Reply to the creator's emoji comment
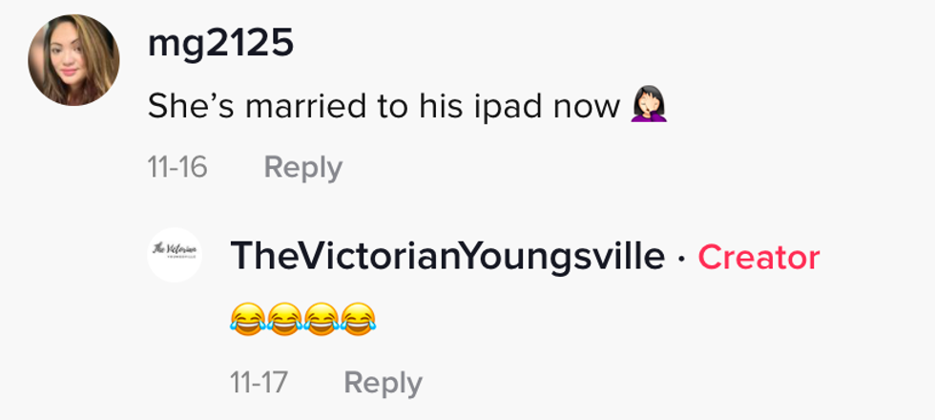The height and width of the screenshot is (420, 935). click(x=384, y=384)
